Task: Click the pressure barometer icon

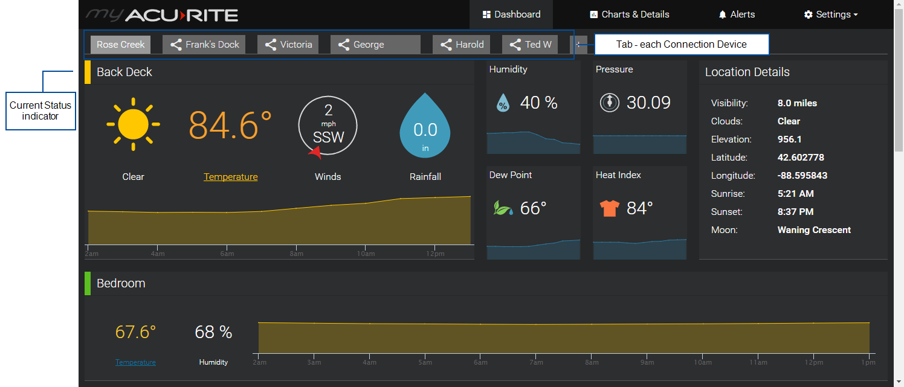Action: pos(609,103)
